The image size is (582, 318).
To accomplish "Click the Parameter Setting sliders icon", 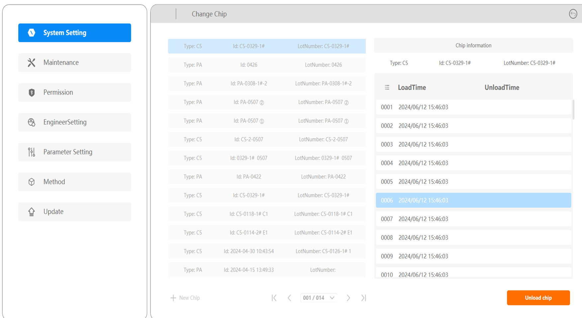I will [x=32, y=152].
